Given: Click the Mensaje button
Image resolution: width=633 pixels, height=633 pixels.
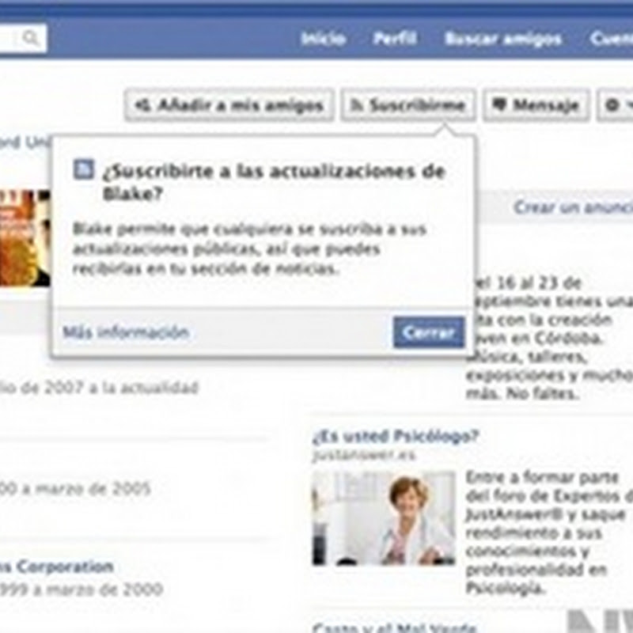Looking at the screenshot, I should pos(536,105).
